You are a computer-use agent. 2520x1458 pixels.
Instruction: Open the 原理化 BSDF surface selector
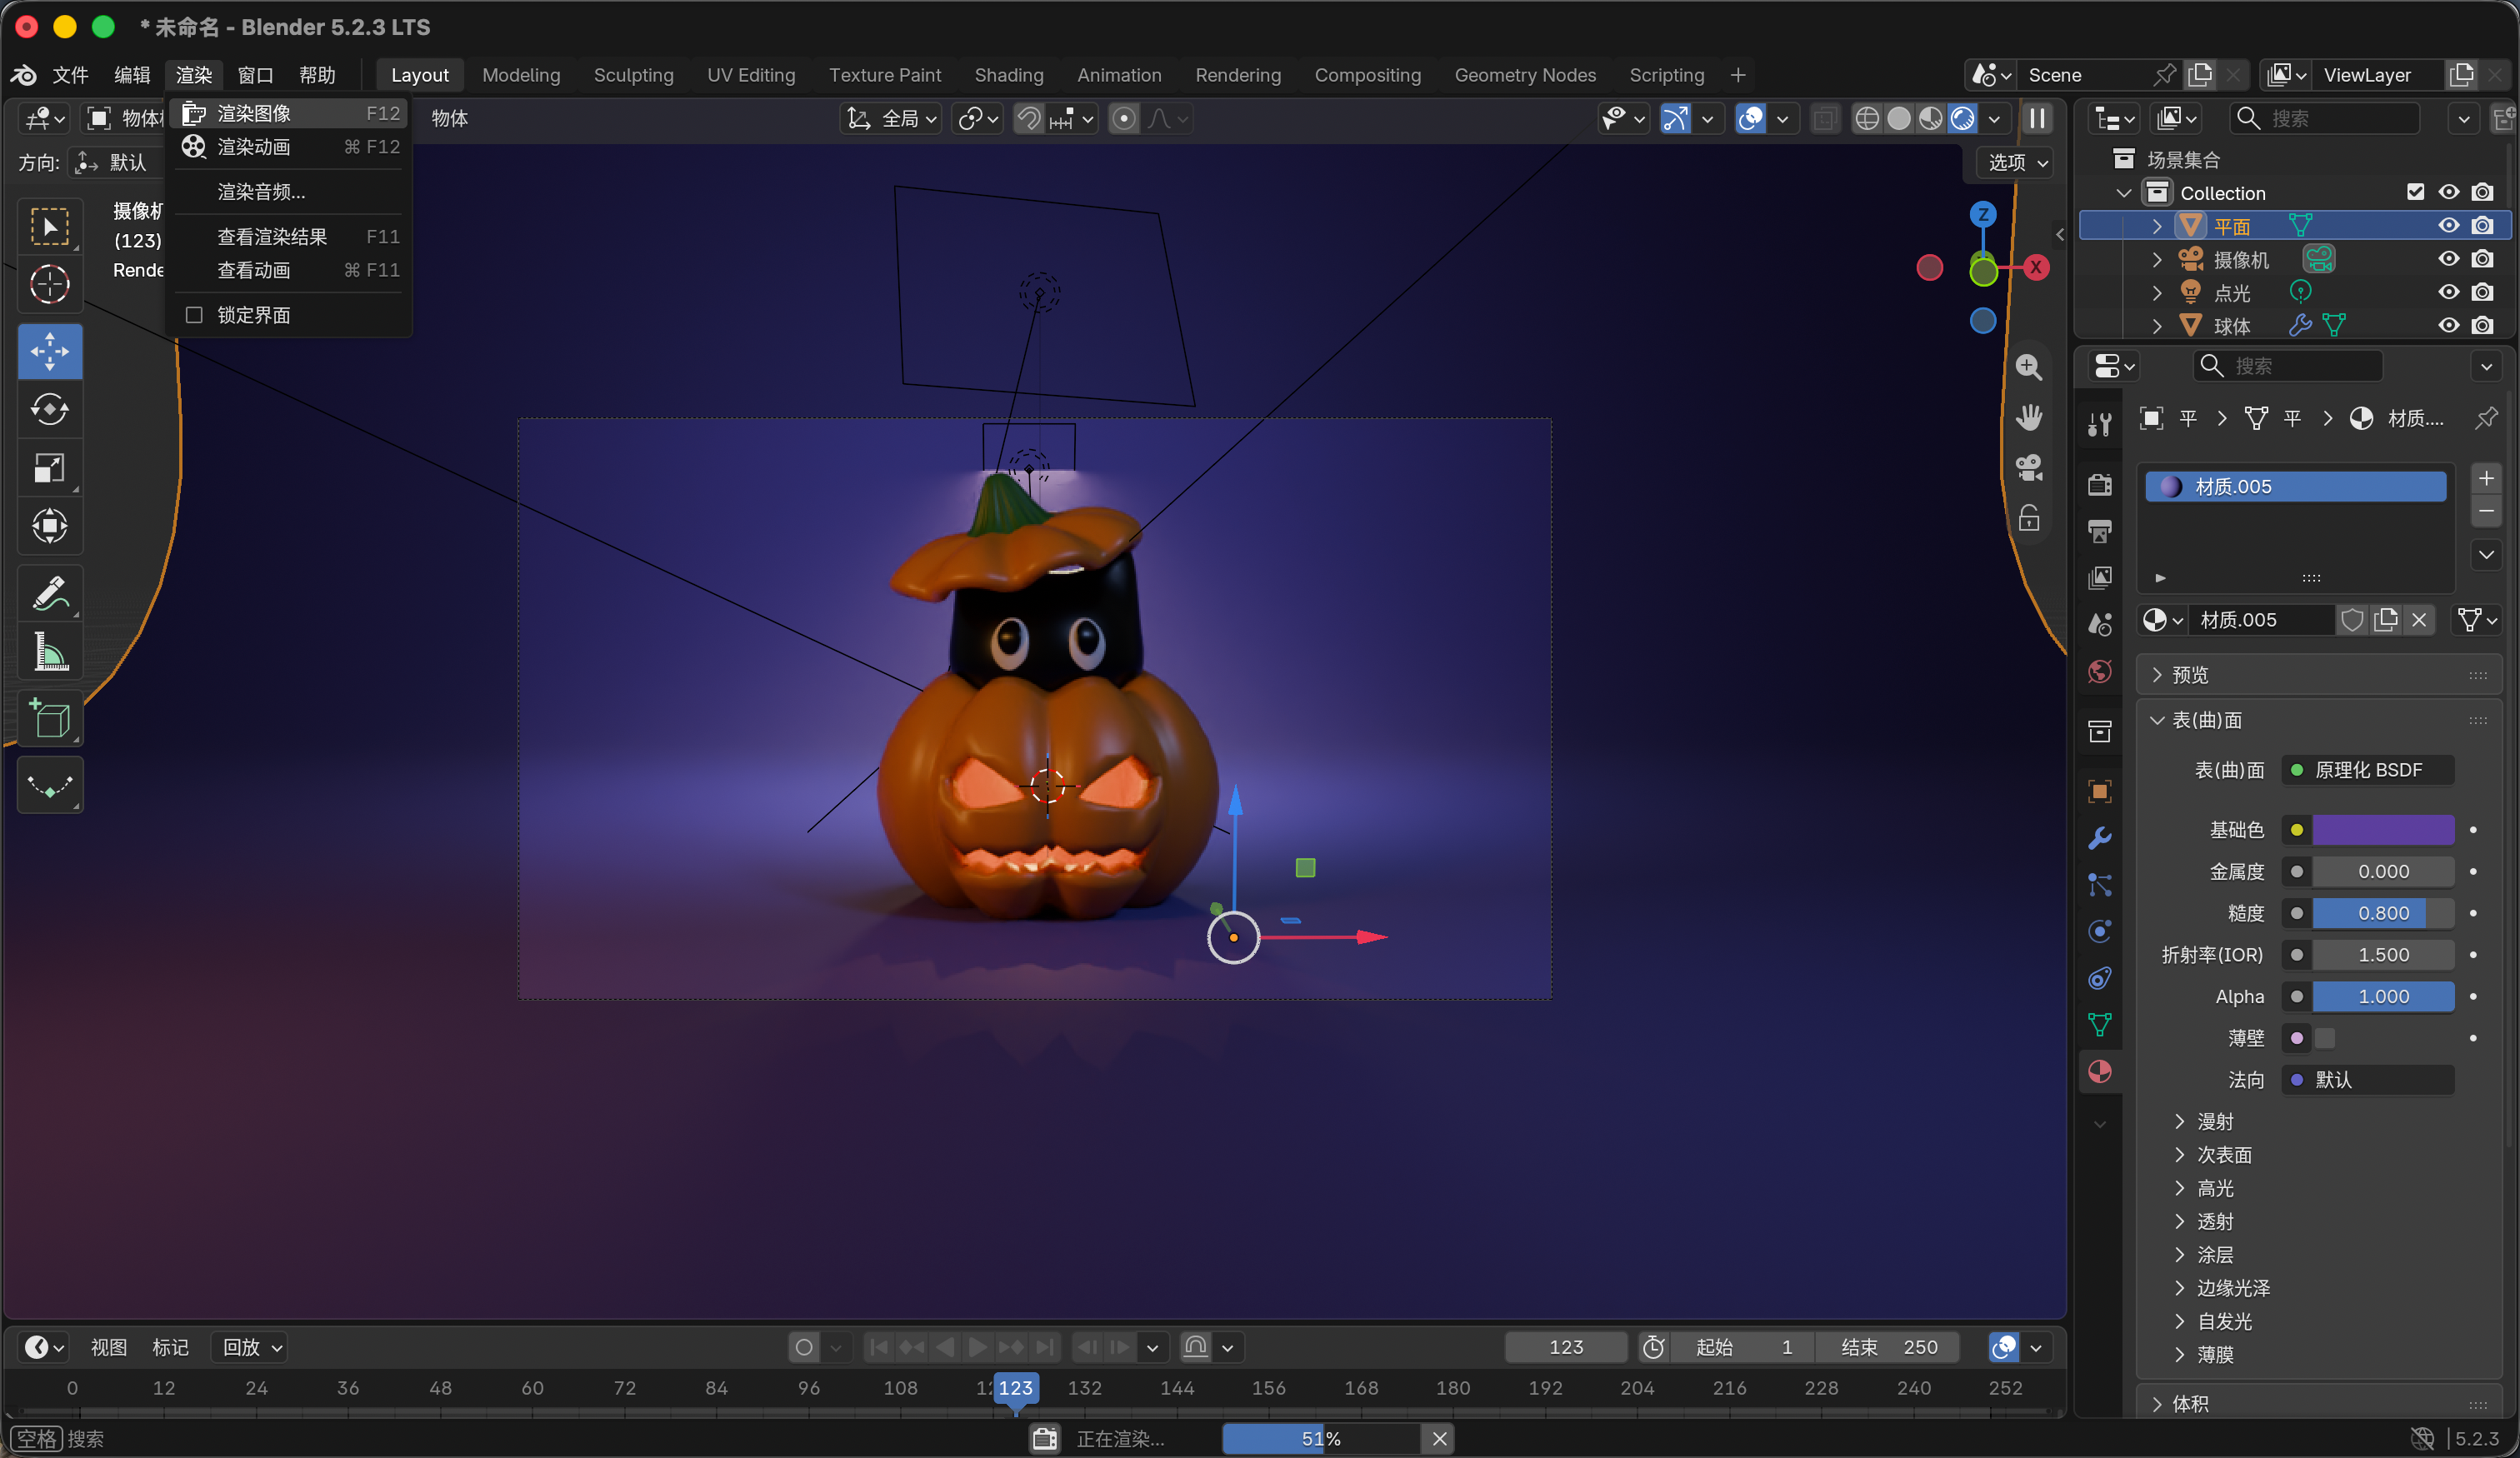2367,770
